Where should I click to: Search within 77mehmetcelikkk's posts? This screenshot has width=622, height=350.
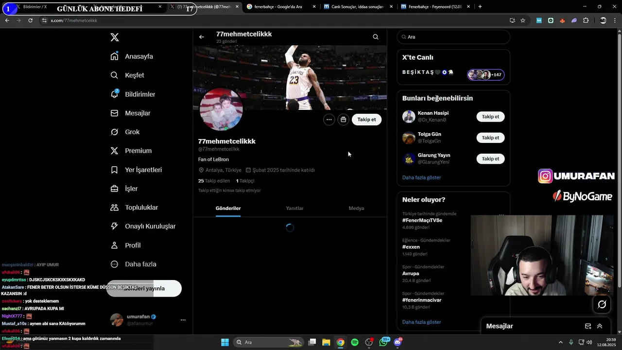tap(376, 37)
